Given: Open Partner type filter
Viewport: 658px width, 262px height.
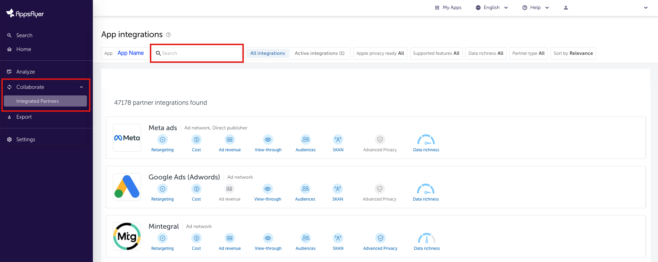Looking at the screenshot, I should click(x=528, y=53).
